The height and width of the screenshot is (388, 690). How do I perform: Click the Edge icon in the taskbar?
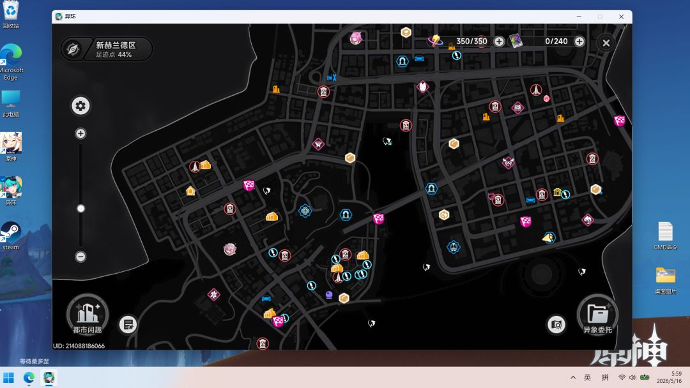[x=29, y=377]
